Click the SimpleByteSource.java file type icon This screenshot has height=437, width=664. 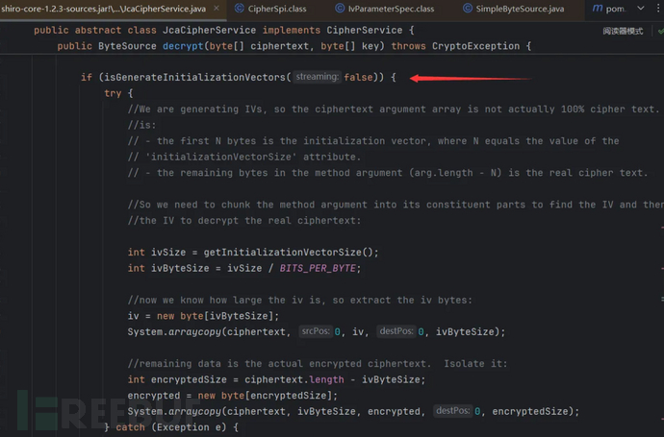click(x=468, y=9)
